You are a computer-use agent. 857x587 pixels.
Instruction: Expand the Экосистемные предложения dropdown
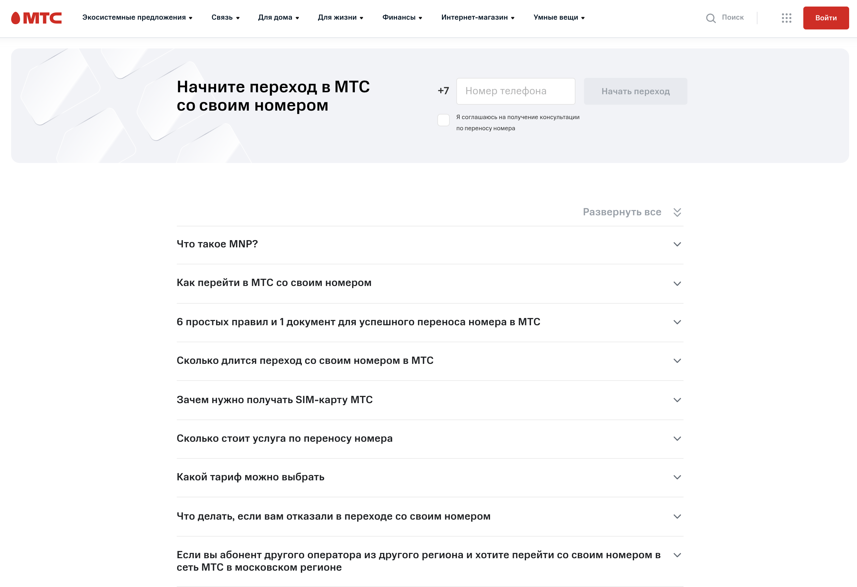(137, 18)
